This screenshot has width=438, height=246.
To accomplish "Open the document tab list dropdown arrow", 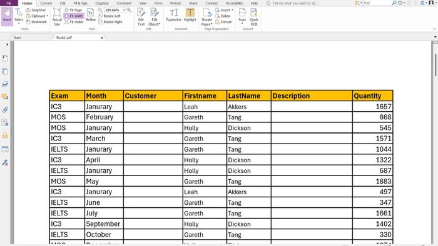I will (435, 37).
